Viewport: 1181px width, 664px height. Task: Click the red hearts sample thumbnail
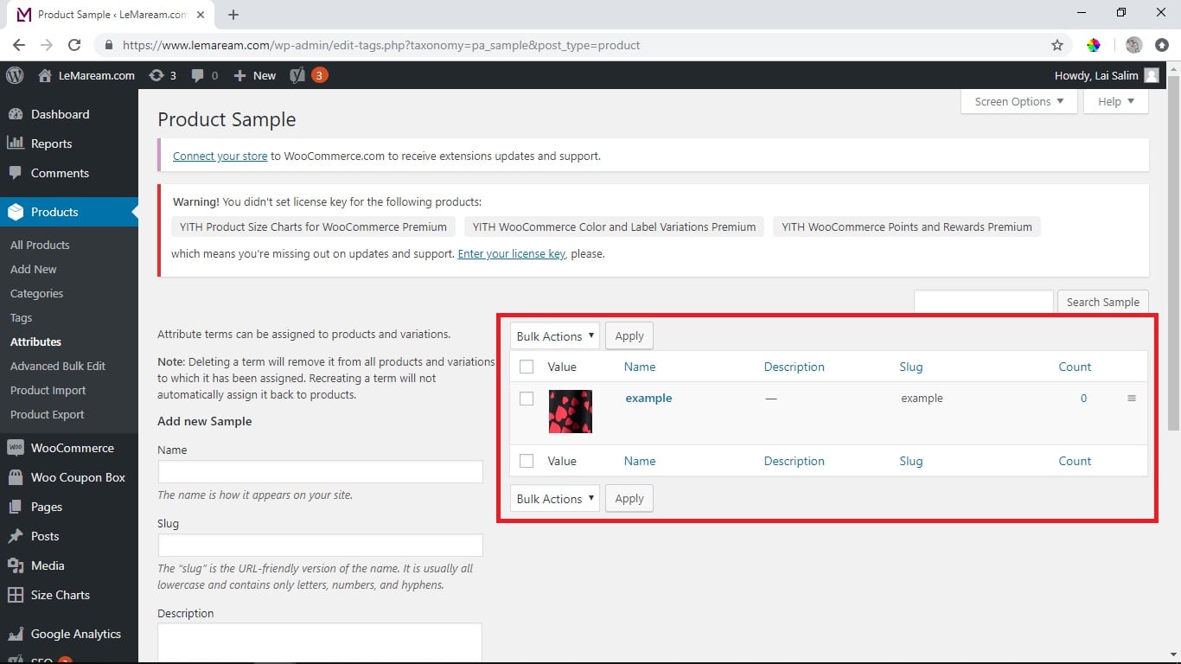coord(571,412)
